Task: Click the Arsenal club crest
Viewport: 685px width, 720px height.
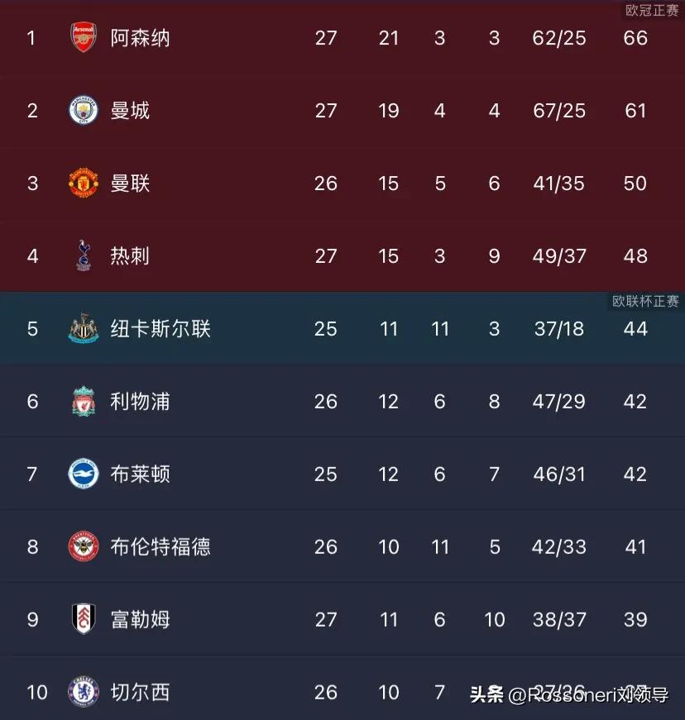Action: point(84,37)
